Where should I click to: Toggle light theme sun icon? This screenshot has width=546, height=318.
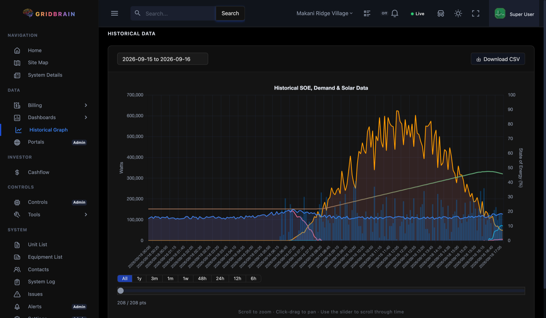point(458,13)
